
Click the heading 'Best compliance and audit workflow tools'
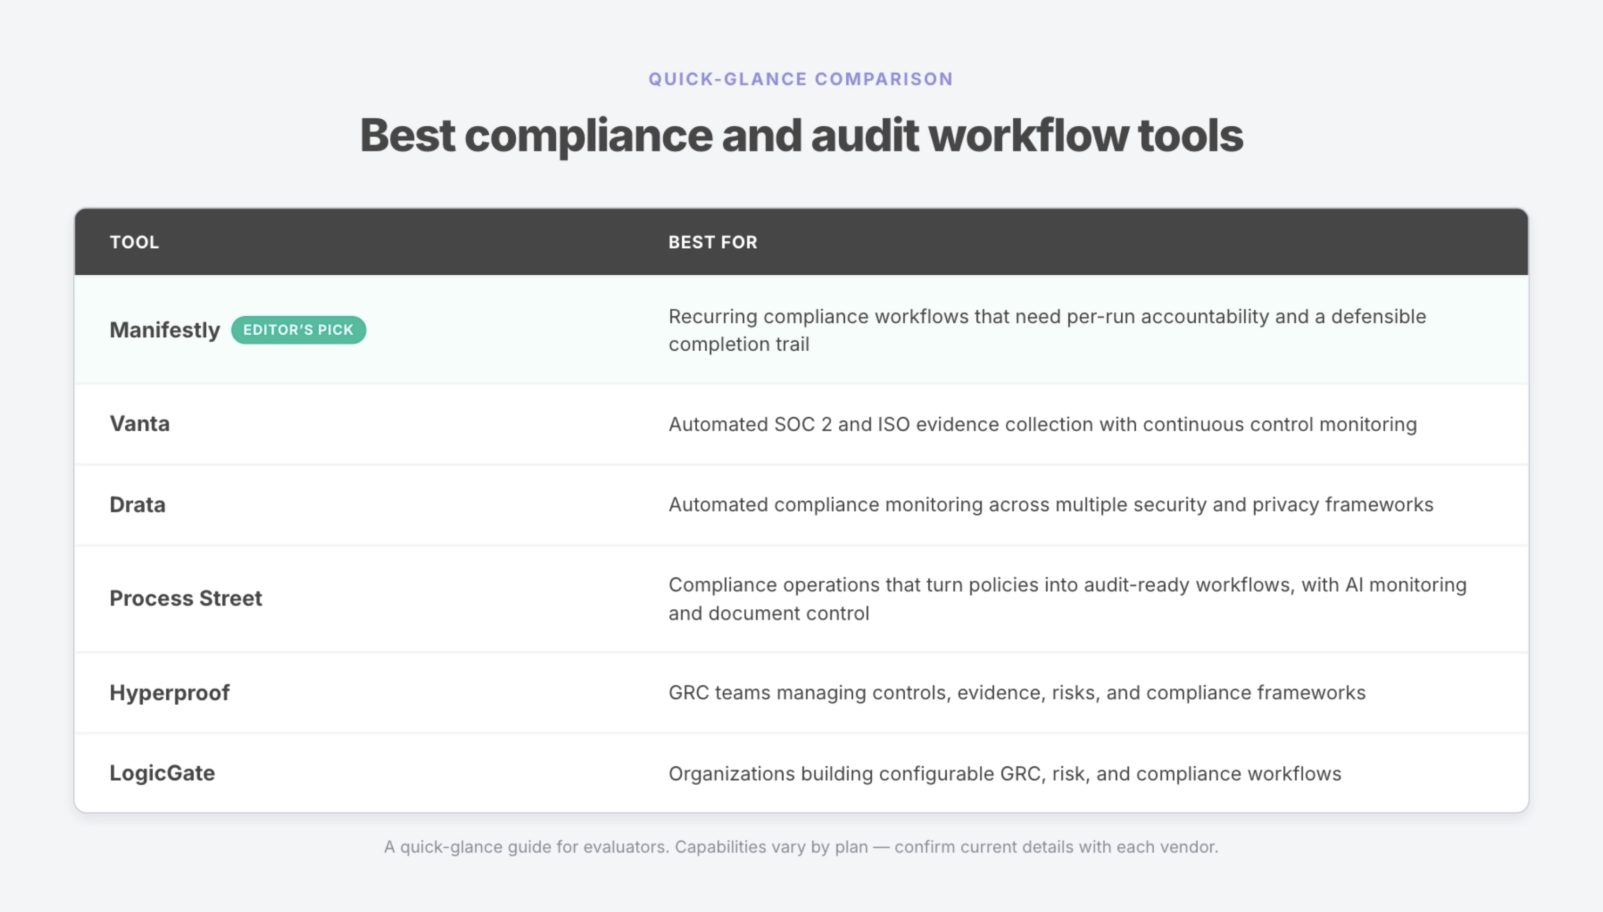[x=801, y=135]
